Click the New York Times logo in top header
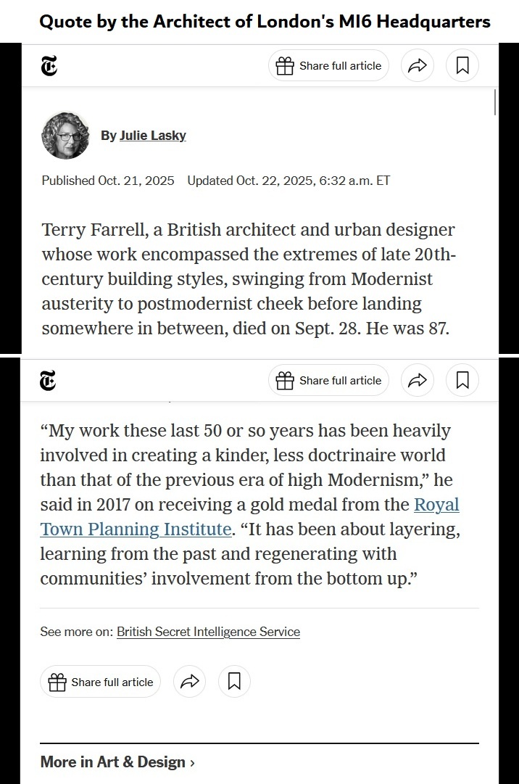 (49, 66)
